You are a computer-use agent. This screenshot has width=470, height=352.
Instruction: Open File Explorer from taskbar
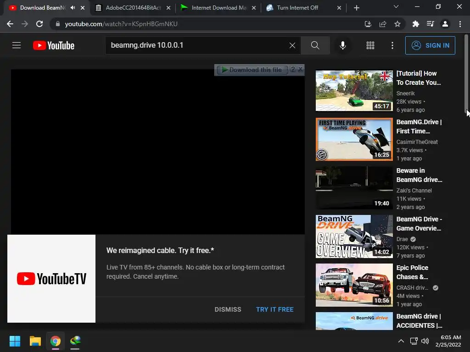point(35,341)
